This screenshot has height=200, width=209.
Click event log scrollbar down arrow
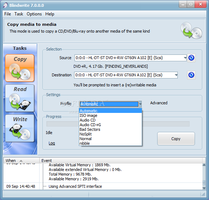point(204,188)
